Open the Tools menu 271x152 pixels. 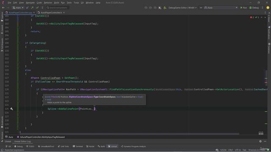[x=76, y=3]
